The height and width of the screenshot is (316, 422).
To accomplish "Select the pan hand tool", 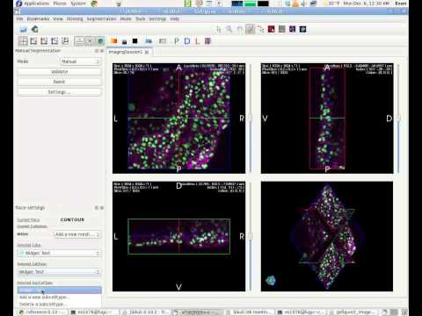I will pos(239,29).
